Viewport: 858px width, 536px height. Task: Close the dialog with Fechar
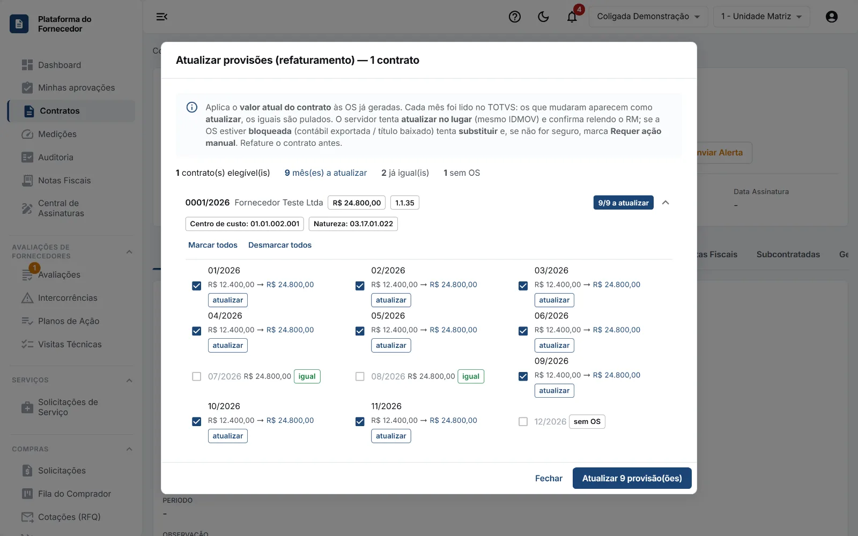pos(549,478)
